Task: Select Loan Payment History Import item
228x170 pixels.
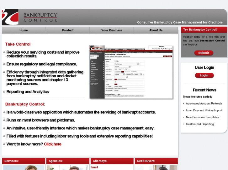Action: [204, 110]
